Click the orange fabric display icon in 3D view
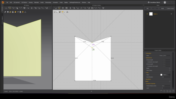Viewport: 176px width, 99px height. (15, 12)
